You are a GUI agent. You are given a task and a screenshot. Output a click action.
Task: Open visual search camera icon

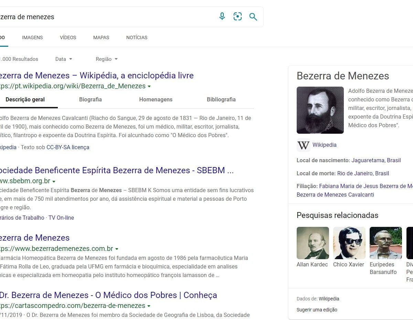coord(237,16)
